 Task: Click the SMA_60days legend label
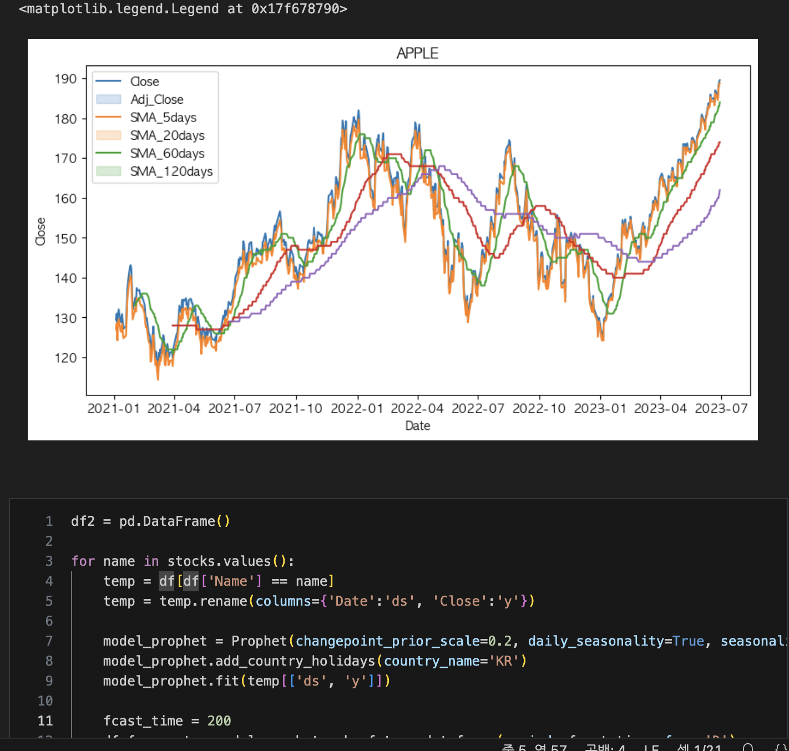(168, 153)
